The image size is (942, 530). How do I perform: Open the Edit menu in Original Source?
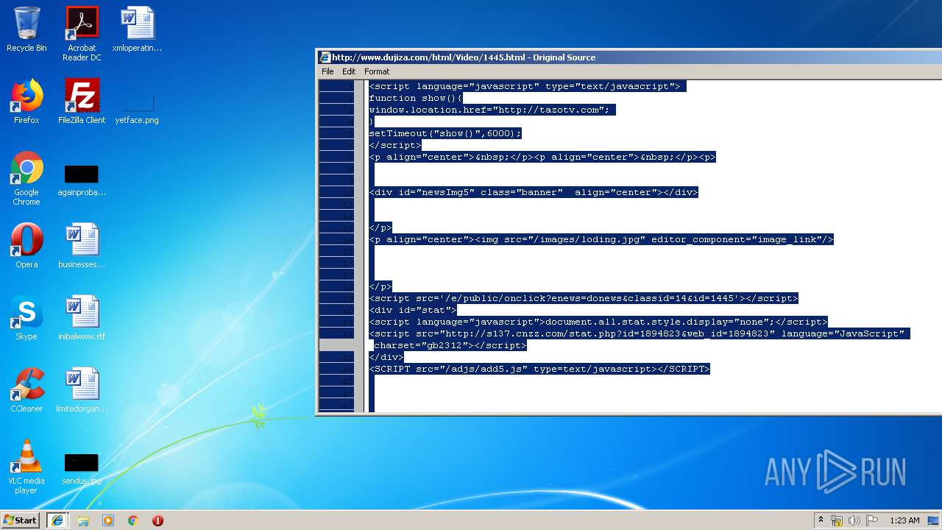coord(349,71)
